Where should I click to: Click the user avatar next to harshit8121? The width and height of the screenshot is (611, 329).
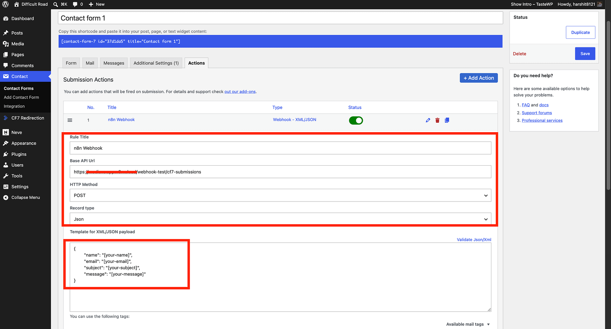(x=600, y=4)
